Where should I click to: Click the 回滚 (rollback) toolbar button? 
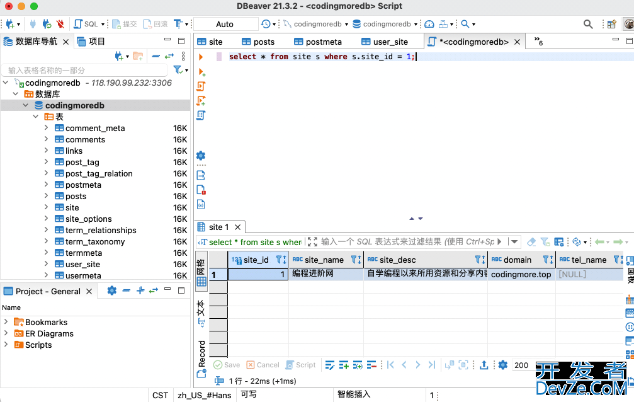click(156, 24)
